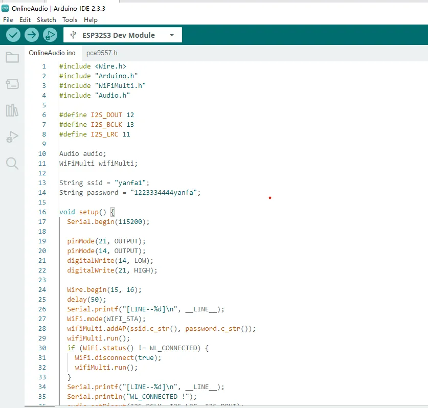The width and height of the screenshot is (428, 408).
Task: Open the ESP32S3 Dev Module board selector
Action: [123, 35]
